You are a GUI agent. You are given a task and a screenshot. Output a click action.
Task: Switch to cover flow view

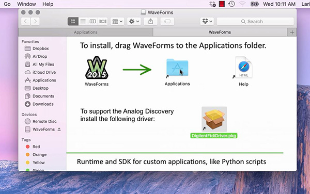(x=103, y=21)
